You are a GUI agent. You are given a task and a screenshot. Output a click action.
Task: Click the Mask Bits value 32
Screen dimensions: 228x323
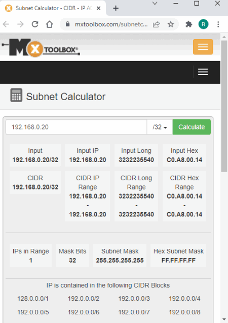coord(72,260)
